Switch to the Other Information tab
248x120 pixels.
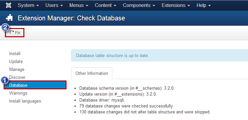(92, 73)
